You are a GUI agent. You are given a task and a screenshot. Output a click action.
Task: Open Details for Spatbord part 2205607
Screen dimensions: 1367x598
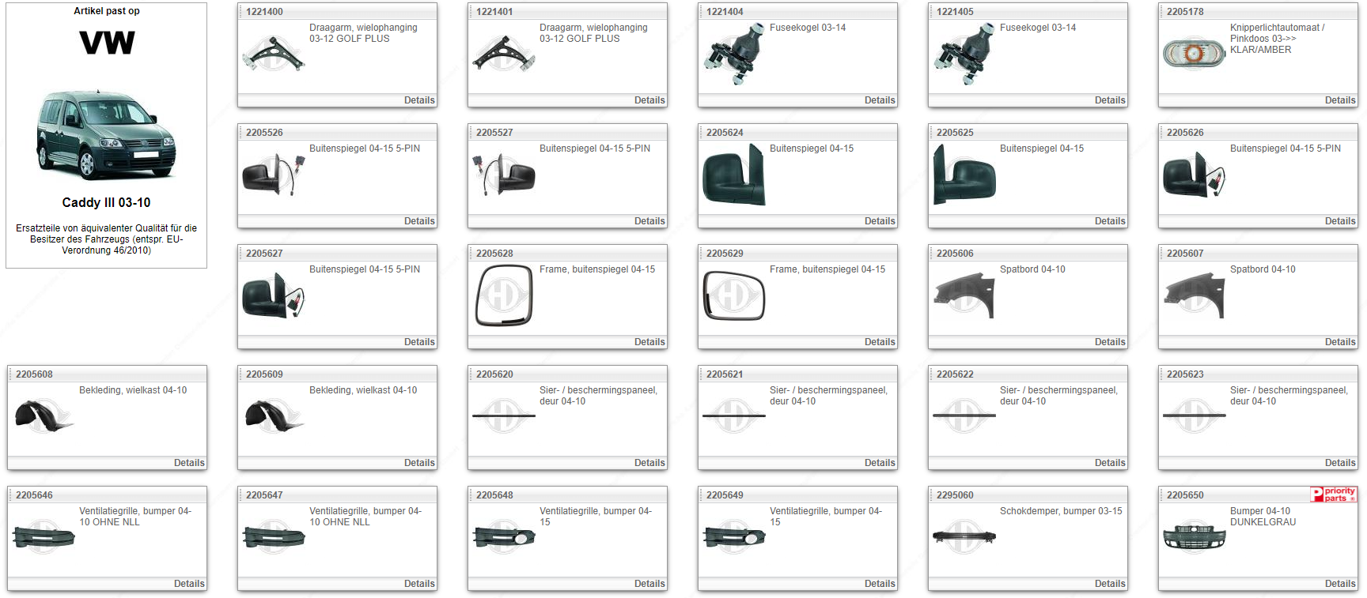pyautogui.click(x=1339, y=342)
